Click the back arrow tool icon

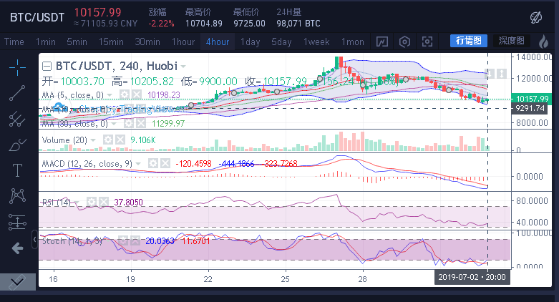tap(17, 248)
